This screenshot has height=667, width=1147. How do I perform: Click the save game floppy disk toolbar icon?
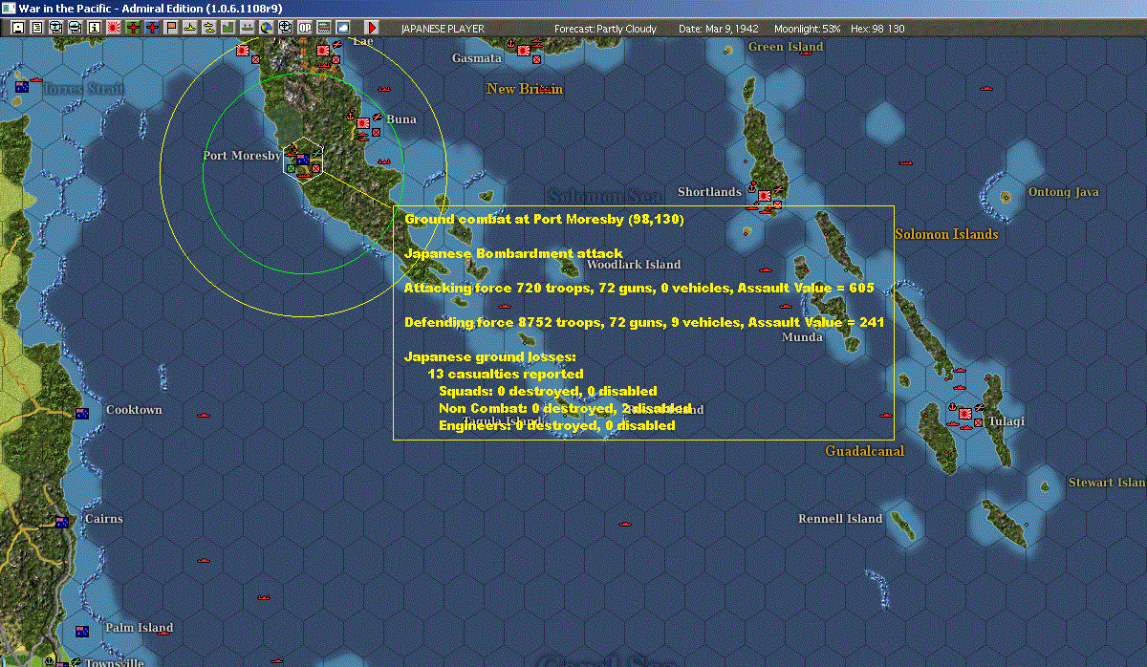[18, 28]
